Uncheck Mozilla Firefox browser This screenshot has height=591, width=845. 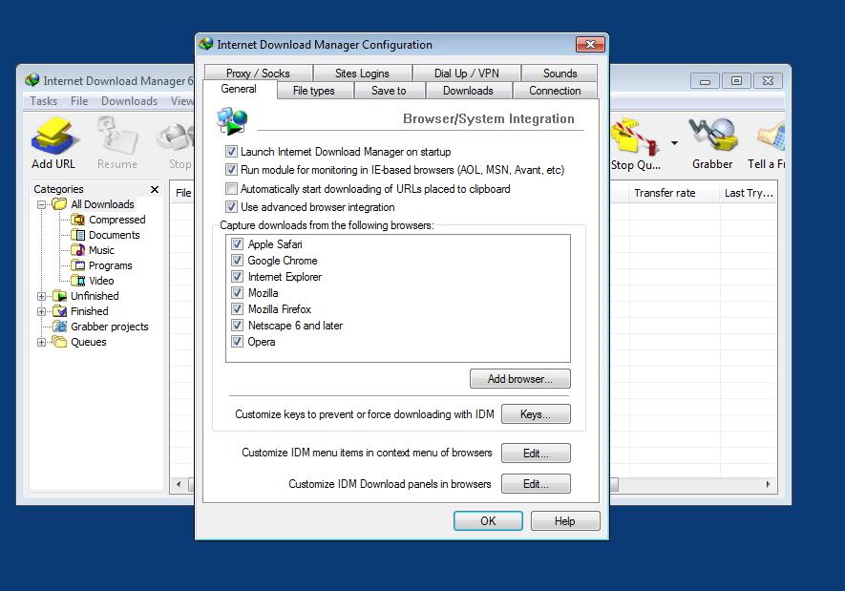point(237,308)
